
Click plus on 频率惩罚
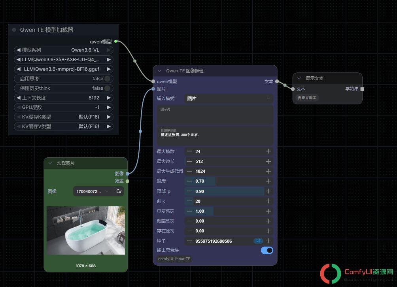(268, 221)
